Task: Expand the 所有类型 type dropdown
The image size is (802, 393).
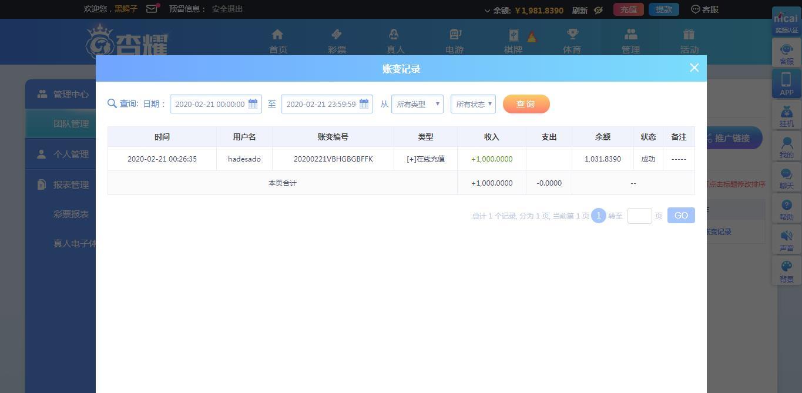Action: click(x=417, y=104)
